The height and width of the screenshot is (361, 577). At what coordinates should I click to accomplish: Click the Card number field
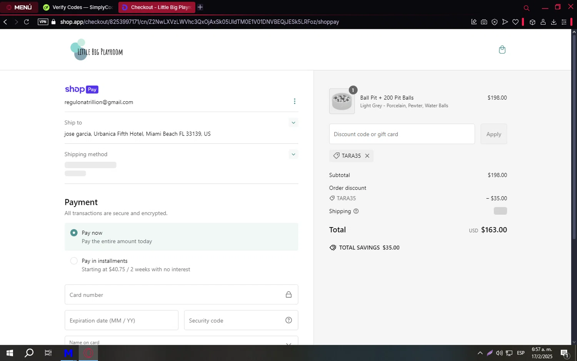click(x=181, y=295)
